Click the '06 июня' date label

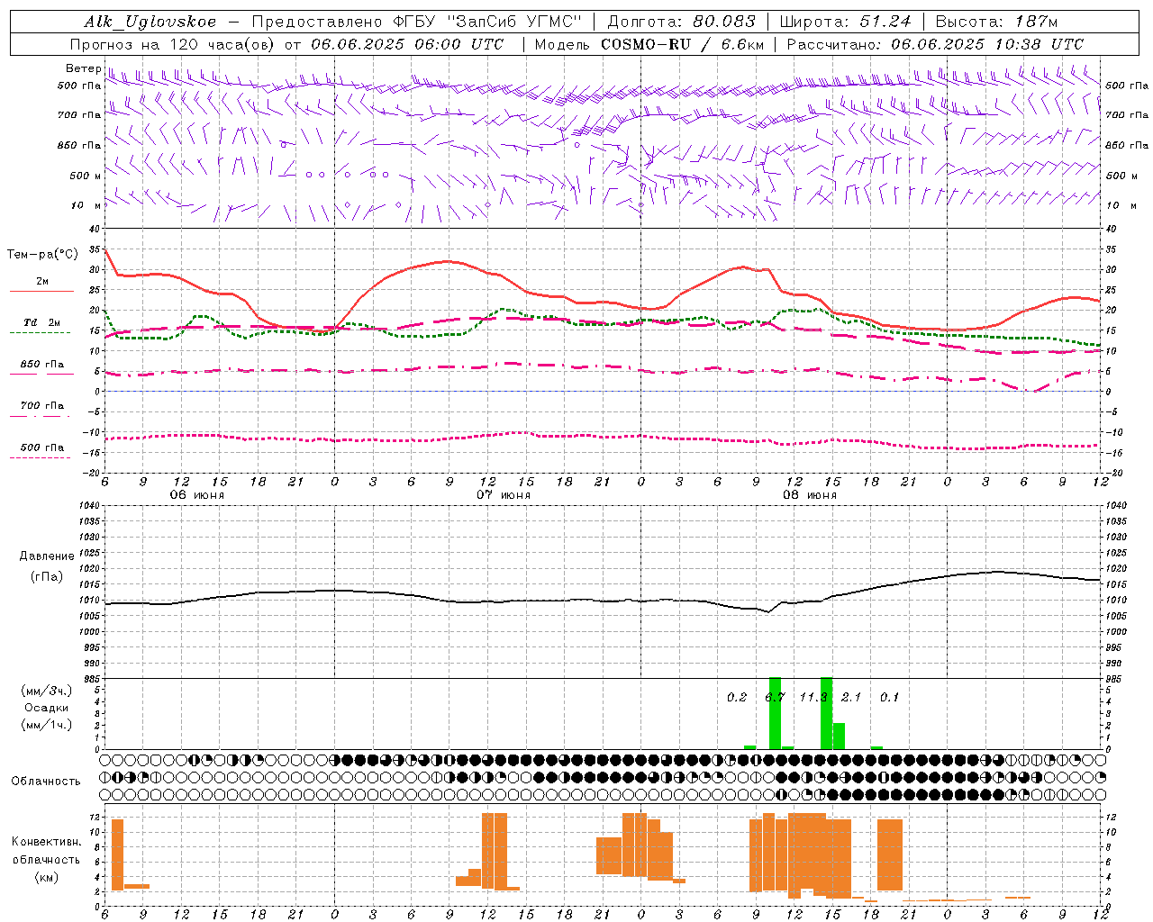click(x=197, y=495)
